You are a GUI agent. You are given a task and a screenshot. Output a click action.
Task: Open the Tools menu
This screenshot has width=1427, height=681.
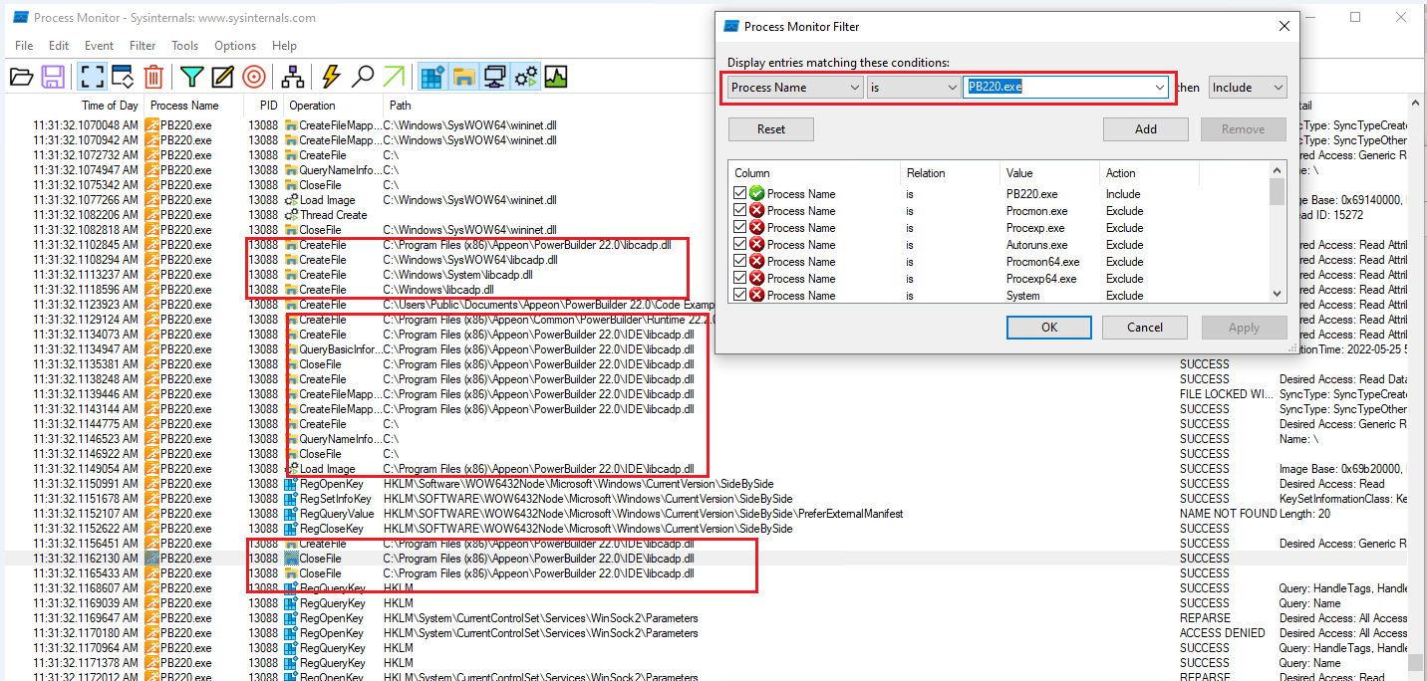click(x=185, y=46)
